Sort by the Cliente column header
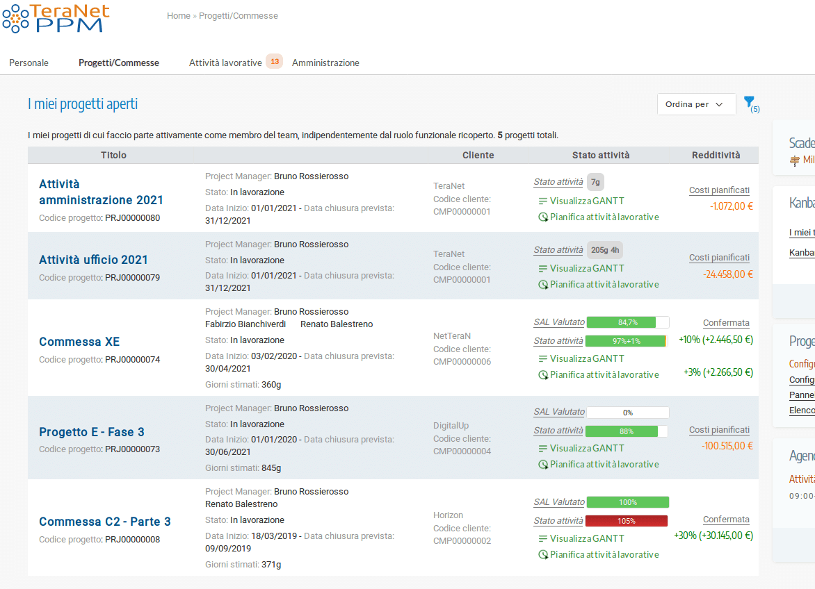The width and height of the screenshot is (815, 589). point(478,156)
